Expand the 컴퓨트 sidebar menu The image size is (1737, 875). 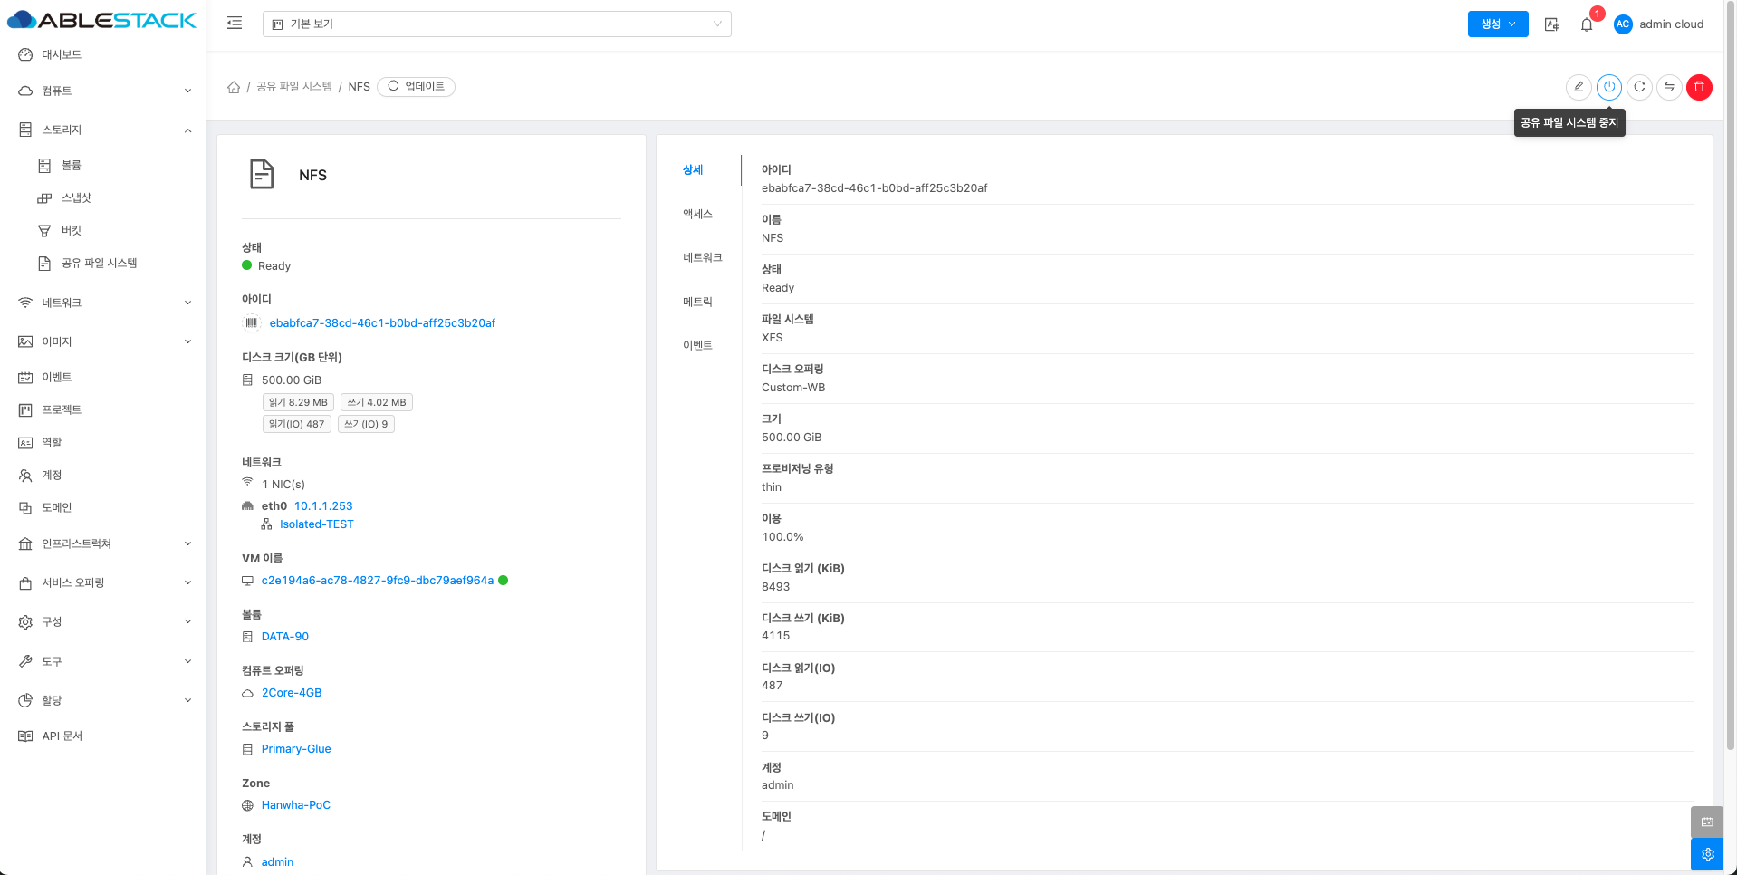[103, 91]
